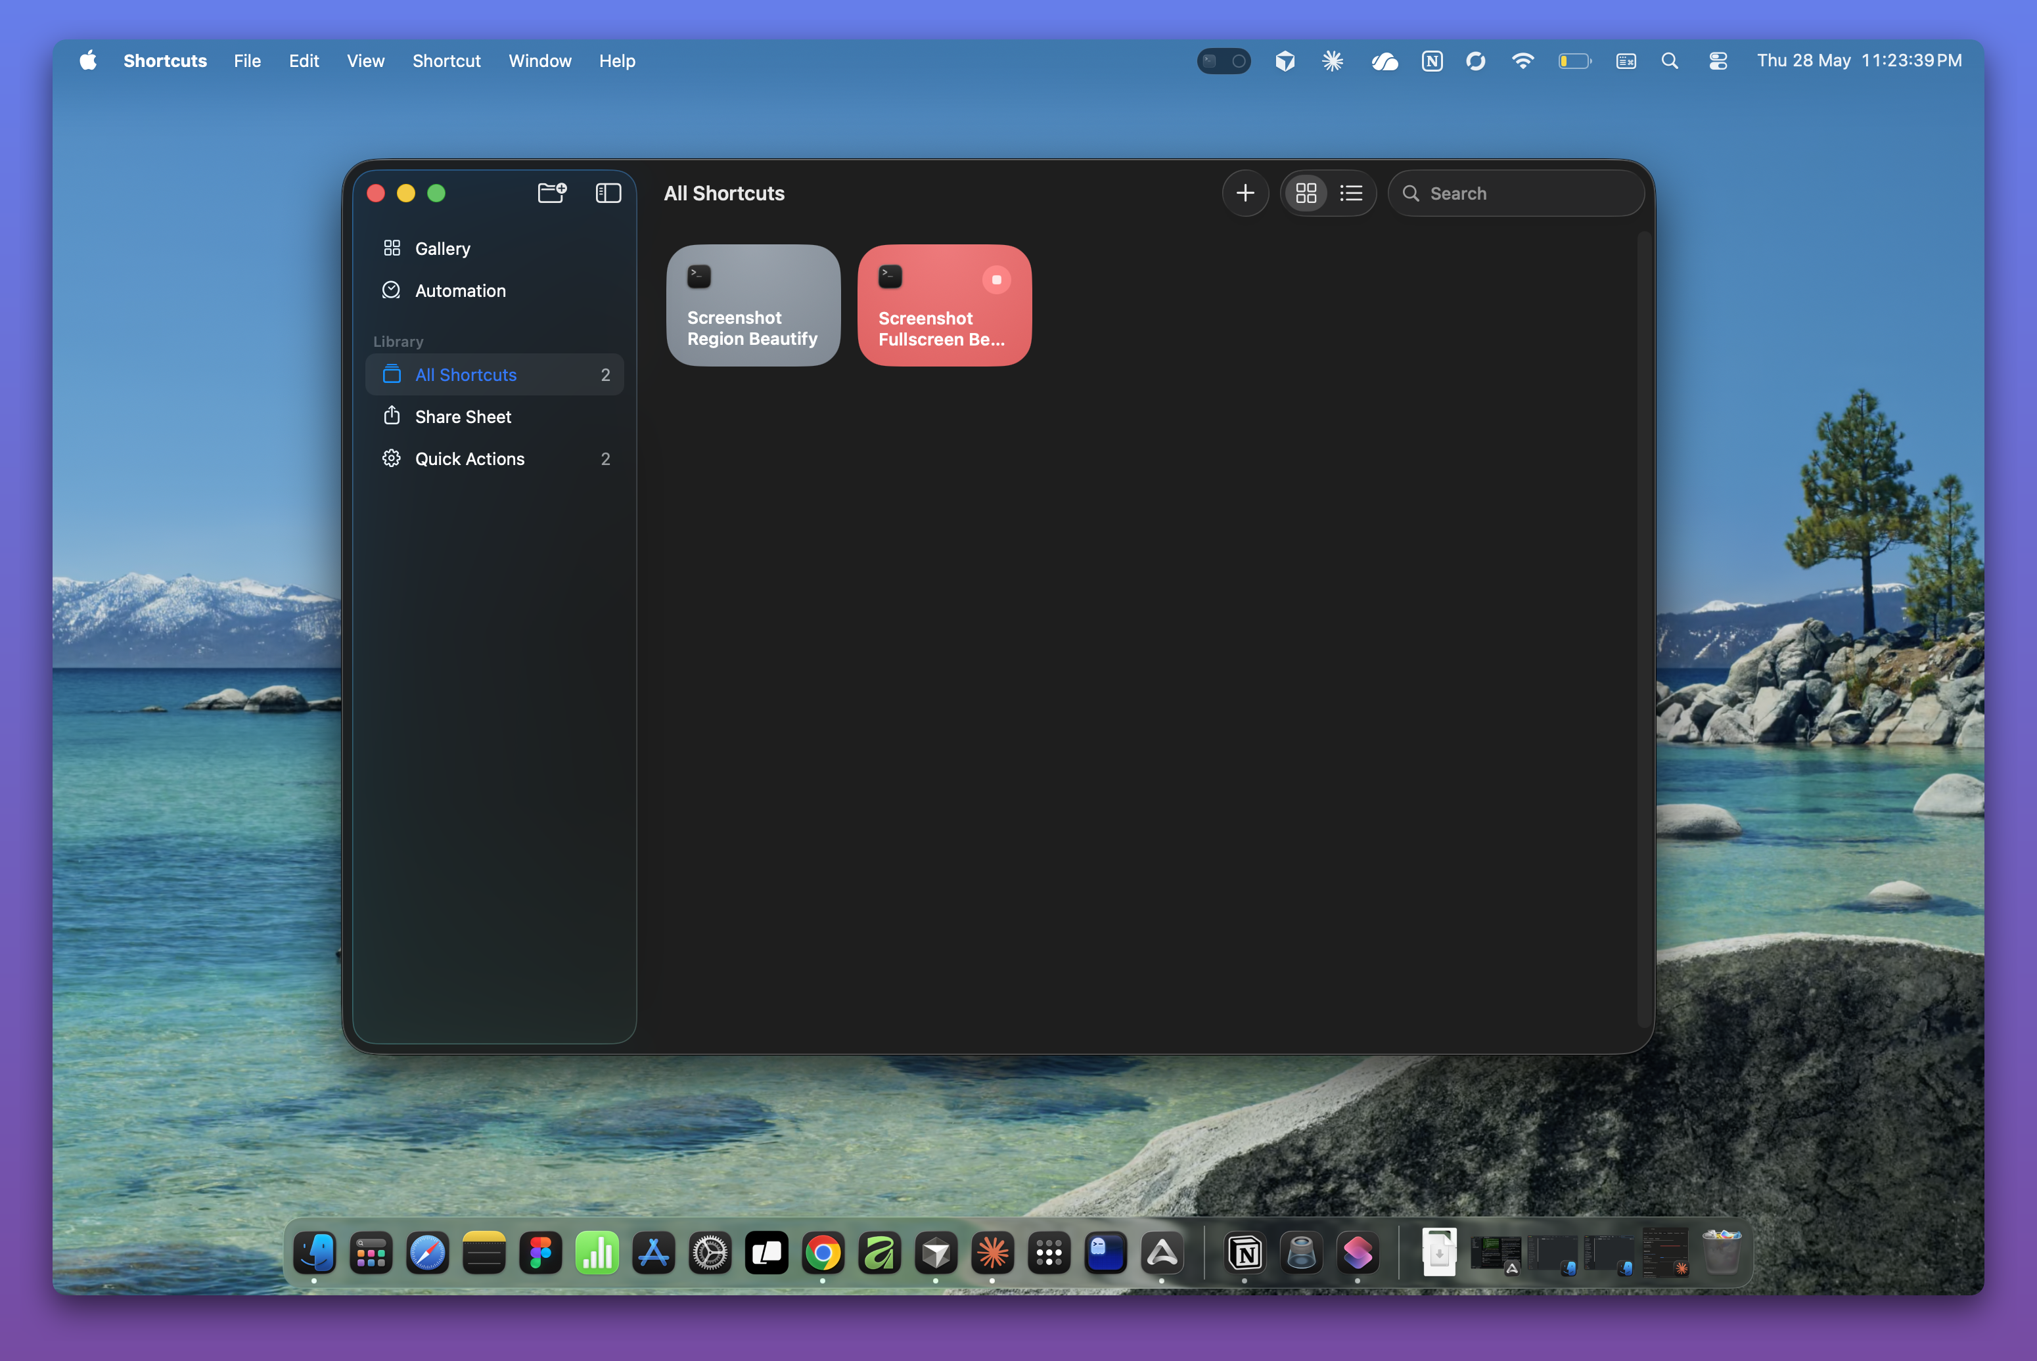Open the Quick Actions category
The height and width of the screenshot is (1361, 2037).
[494, 459]
